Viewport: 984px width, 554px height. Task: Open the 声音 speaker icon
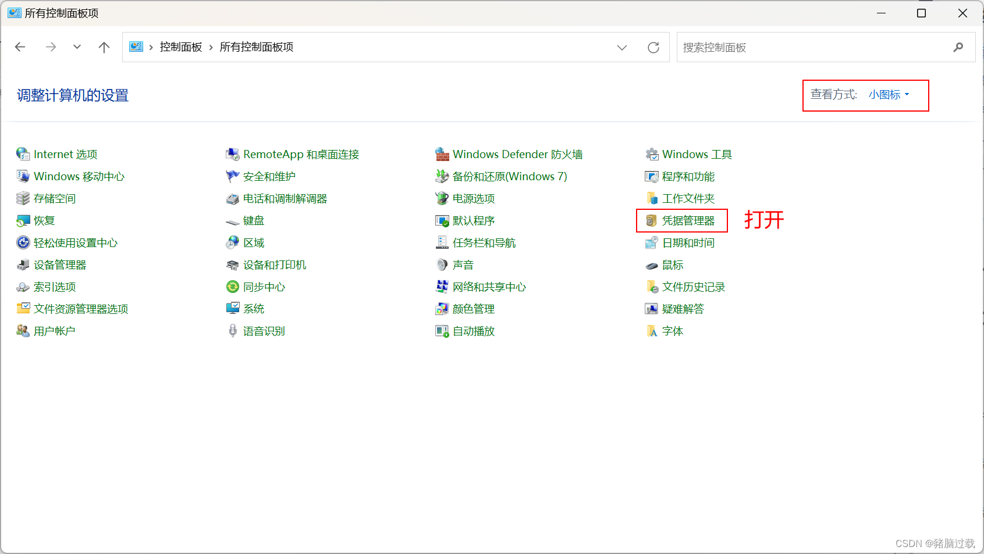[x=442, y=265]
